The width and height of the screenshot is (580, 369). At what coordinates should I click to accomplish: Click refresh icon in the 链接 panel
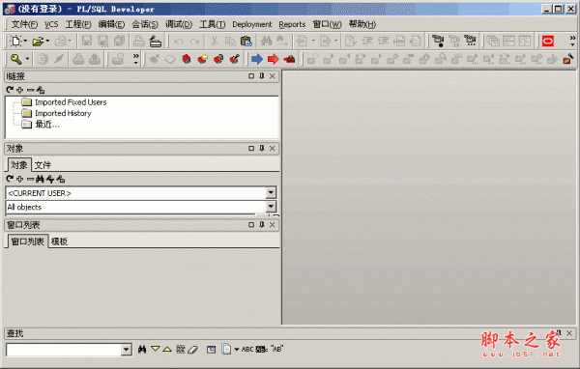(x=10, y=90)
